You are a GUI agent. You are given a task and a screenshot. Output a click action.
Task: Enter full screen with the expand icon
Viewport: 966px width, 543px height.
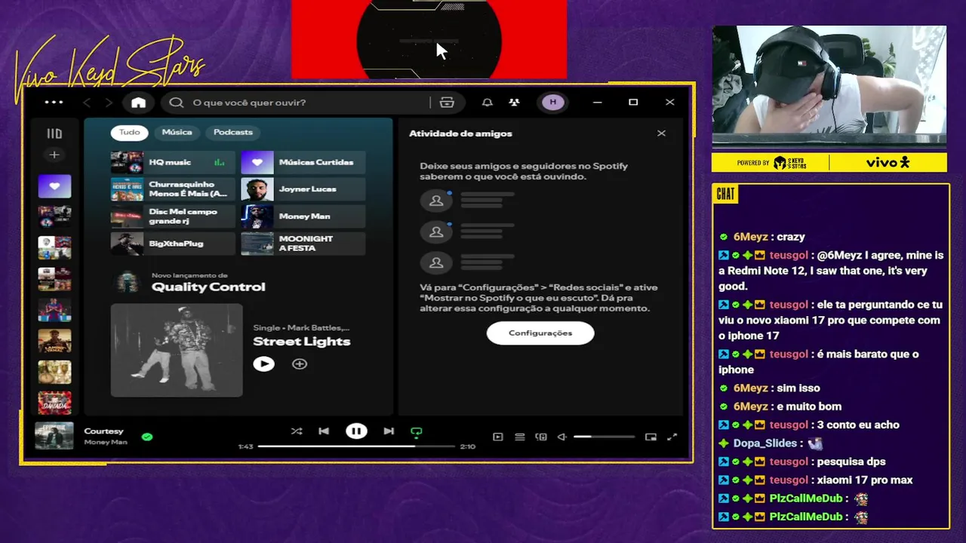pyautogui.click(x=672, y=437)
